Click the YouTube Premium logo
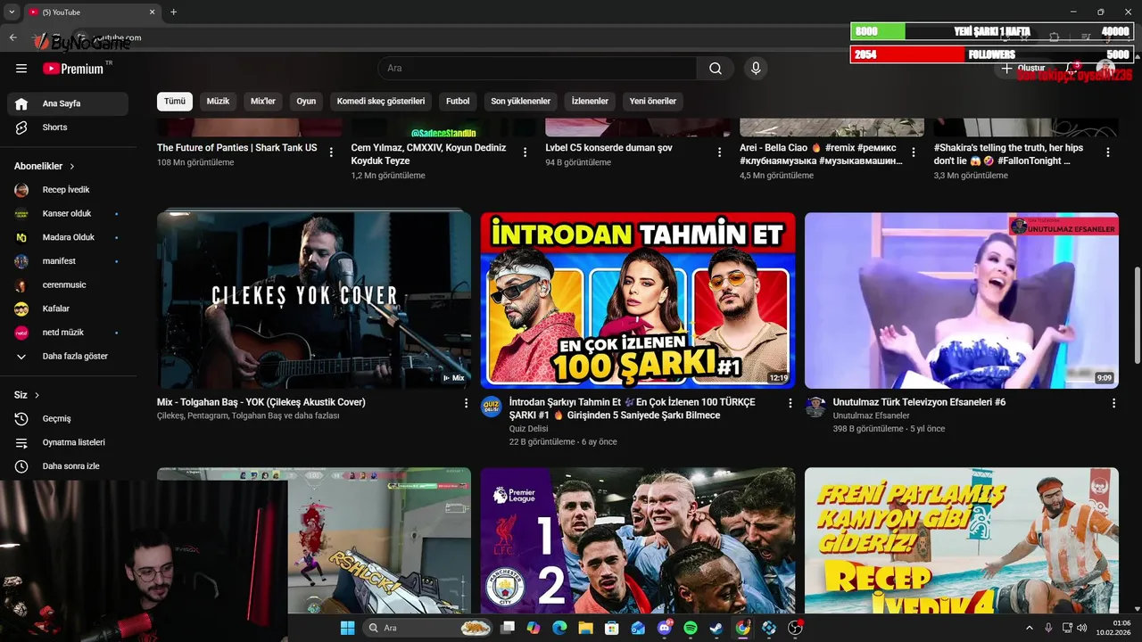This screenshot has width=1142, height=642. tap(73, 69)
